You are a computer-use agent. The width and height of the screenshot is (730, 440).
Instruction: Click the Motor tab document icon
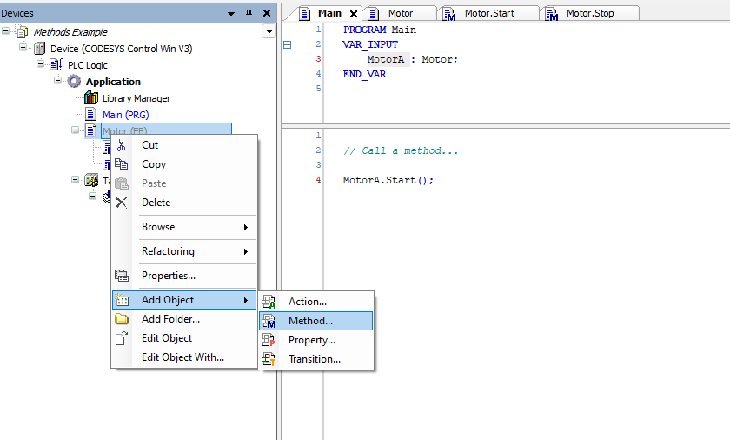(374, 14)
